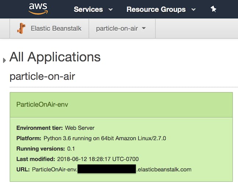The height and width of the screenshot is (187, 238).
Task: Click the Python 3.6 platform text
Action: [105, 139]
